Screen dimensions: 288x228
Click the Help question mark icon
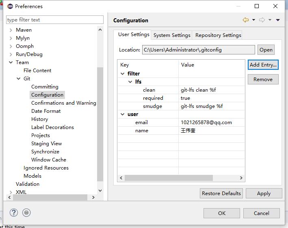[14, 213]
